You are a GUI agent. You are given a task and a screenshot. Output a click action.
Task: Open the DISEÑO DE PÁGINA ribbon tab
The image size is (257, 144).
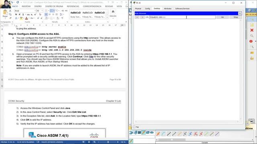tap(54, 6)
